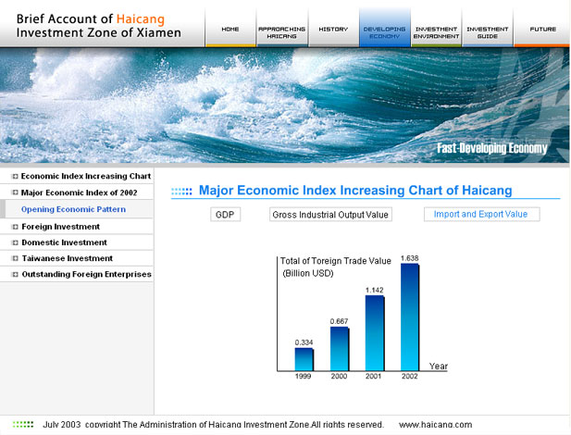Click the plus icon beside Economic Index Increasing Chart
The height and width of the screenshot is (435, 571).
coord(14,176)
